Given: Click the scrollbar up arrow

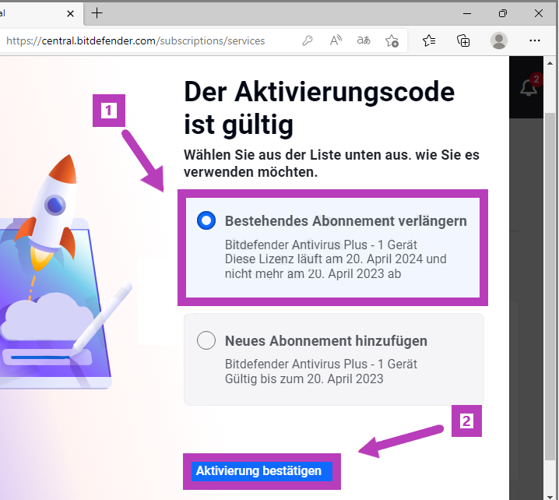Looking at the screenshot, I should click(x=550, y=63).
